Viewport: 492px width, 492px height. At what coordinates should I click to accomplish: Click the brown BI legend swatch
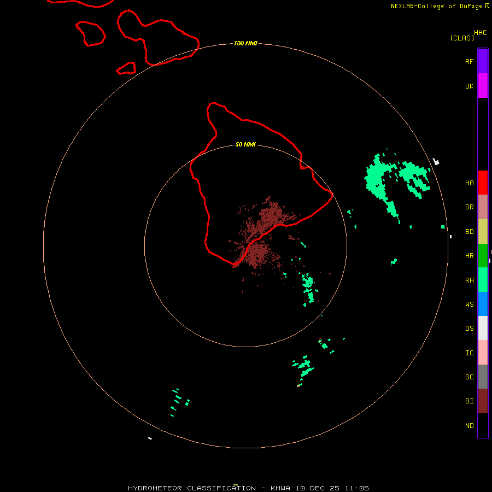483,401
